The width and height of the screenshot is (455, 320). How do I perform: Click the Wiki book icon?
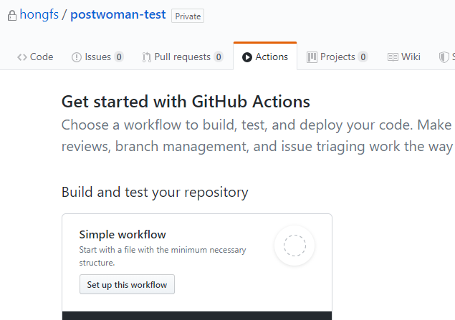(x=393, y=57)
